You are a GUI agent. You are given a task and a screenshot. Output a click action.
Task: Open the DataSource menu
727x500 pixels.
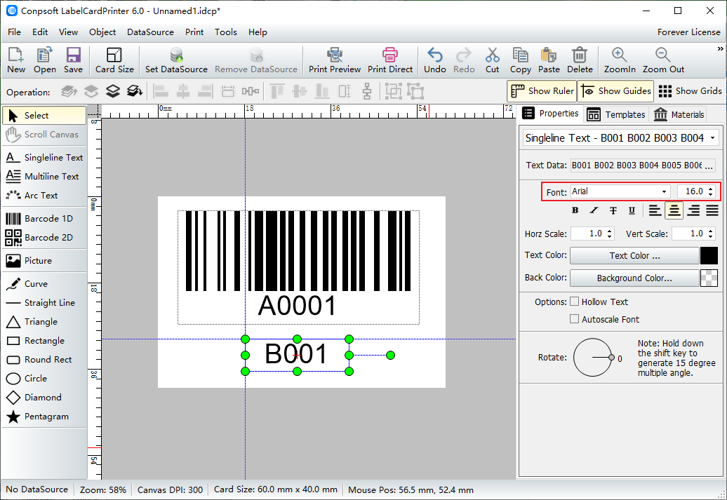click(x=150, y=32)
